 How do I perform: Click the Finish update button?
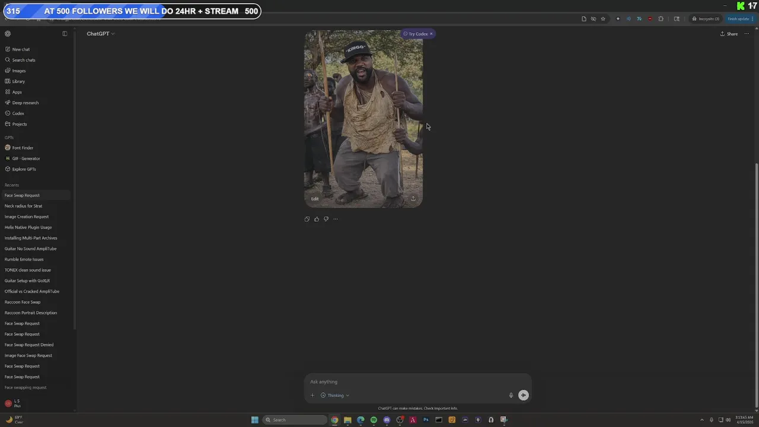[739, 19]
